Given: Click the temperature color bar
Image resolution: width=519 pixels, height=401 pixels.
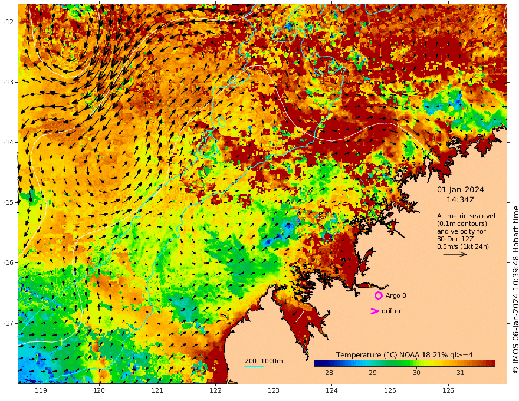Looking at the screenshot, I should pyautogui.click(x=405, y=363).
